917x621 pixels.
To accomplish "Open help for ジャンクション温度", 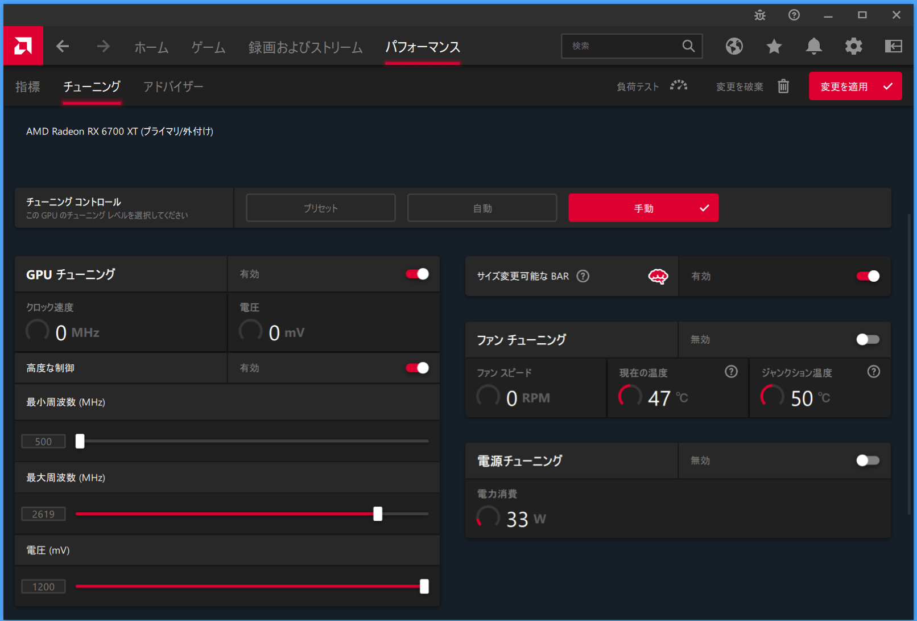I will pyautogui.click(x=874, y=372).
